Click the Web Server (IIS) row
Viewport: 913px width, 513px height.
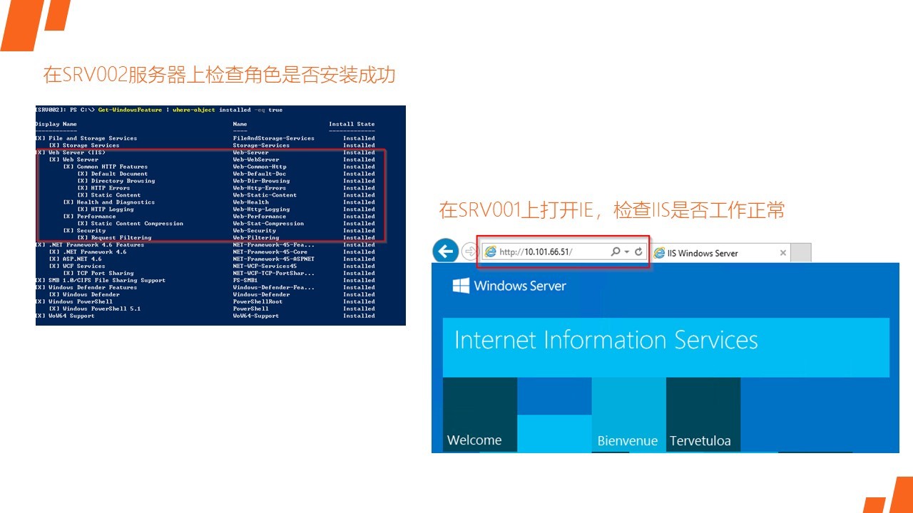[x=205, y=152]
